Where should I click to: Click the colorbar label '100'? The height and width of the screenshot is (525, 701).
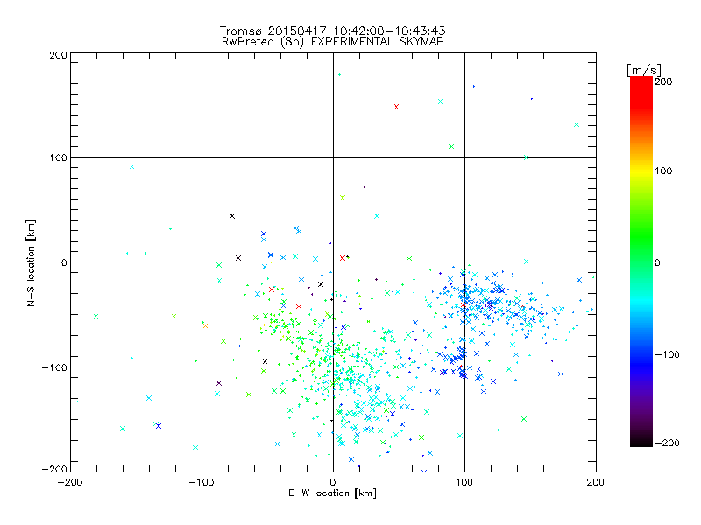point(663,171)
